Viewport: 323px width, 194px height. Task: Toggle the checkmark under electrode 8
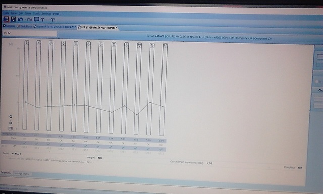click(x=111, y=147)
